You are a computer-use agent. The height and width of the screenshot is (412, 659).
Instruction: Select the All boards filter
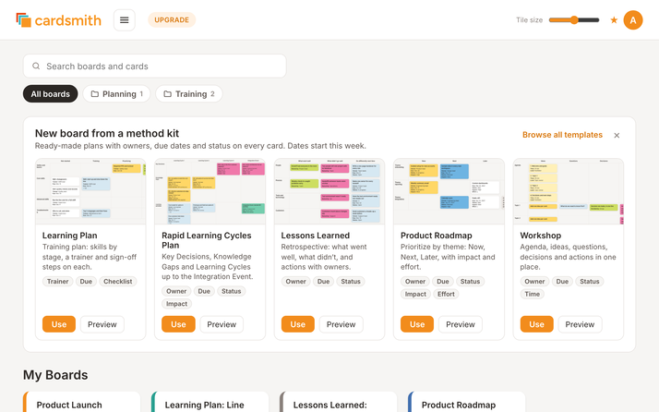pyautogui.click(x=51, y=94)
